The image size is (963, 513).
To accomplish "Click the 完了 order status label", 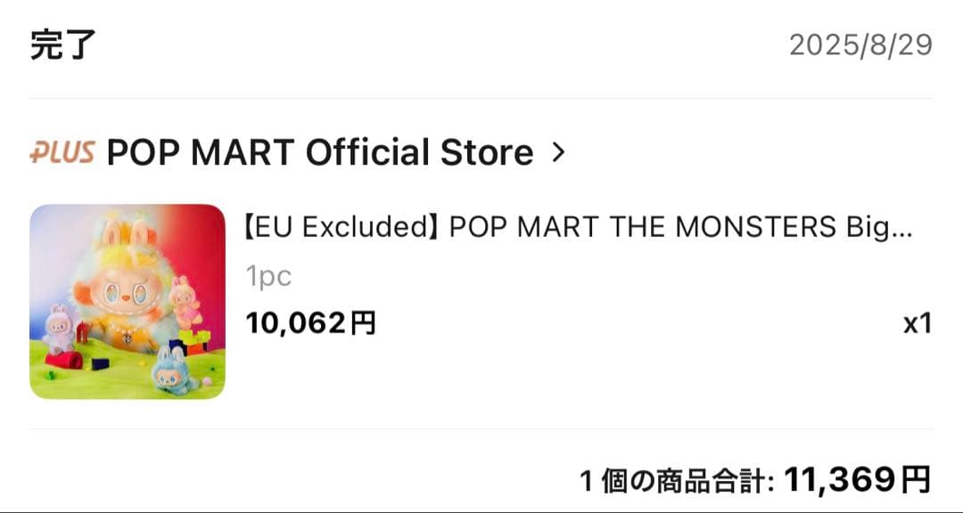I will tap(62, 45).
